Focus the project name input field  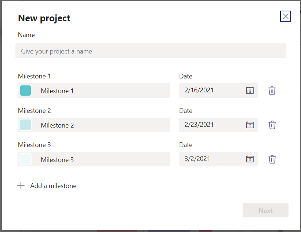pos(150,51)
